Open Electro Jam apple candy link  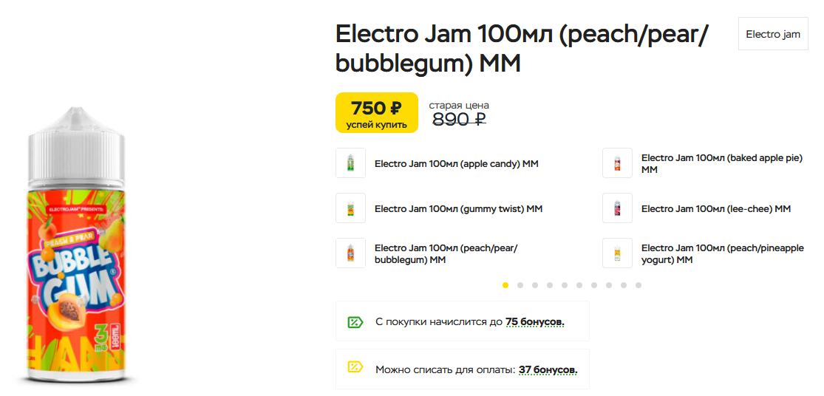tap(456, 164)
